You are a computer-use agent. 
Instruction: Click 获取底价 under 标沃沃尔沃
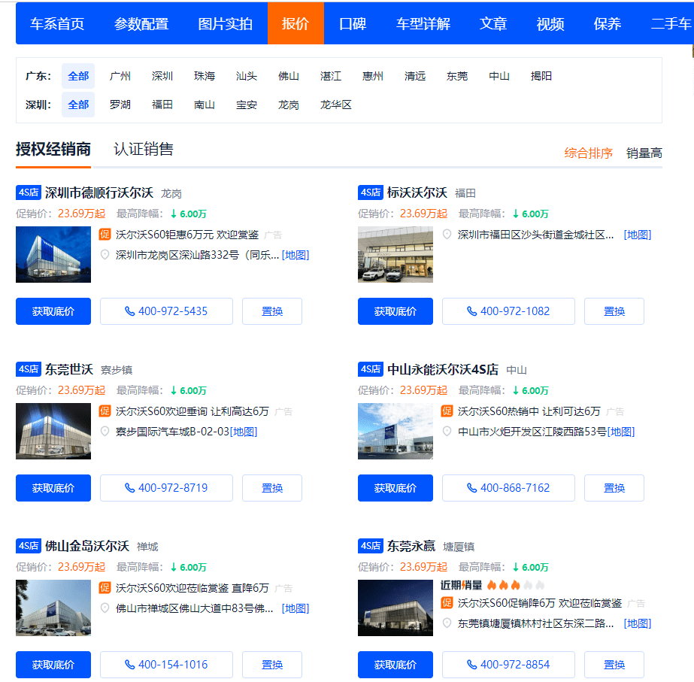pyautogui.click(x=395, y=311)
